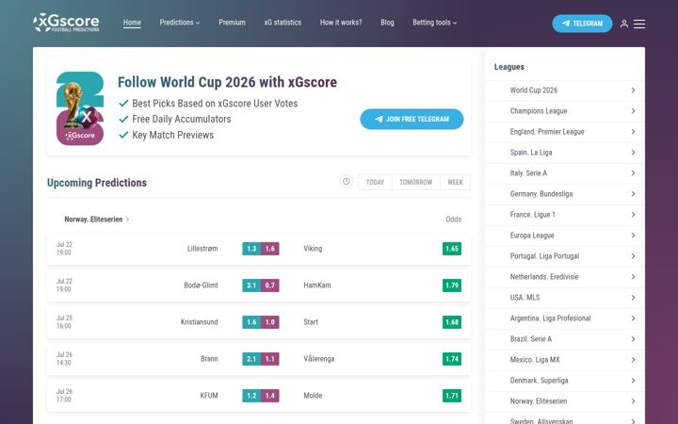Open Mexico. Liga MX in sidebar

565,360
